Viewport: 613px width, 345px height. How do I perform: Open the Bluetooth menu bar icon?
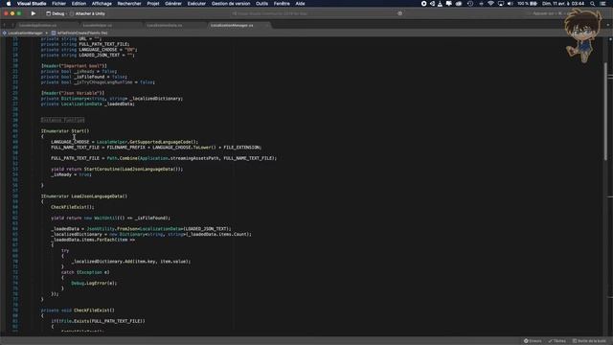coord(481,4)
